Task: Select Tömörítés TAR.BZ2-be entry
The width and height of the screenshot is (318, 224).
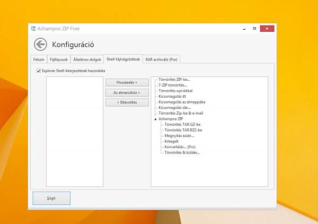Action: [x=183, y=130]
